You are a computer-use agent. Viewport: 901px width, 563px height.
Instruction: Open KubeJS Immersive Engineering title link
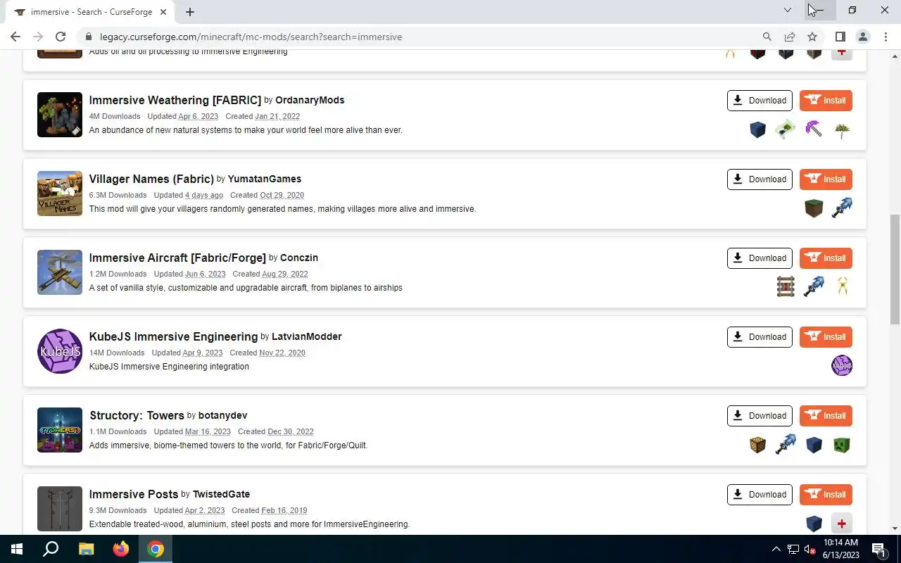173,336
